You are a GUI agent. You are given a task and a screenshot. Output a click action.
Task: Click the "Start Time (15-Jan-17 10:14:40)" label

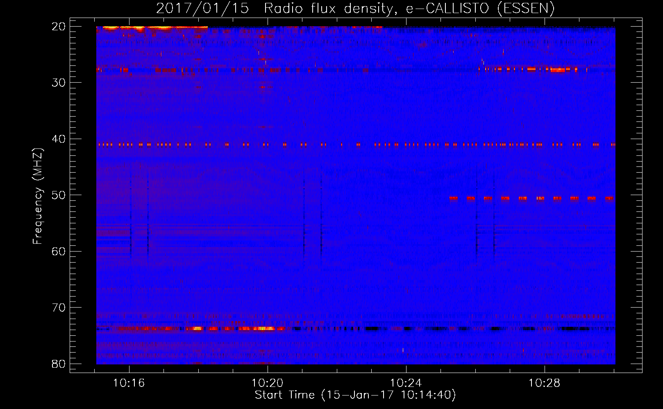coord(355,395)
